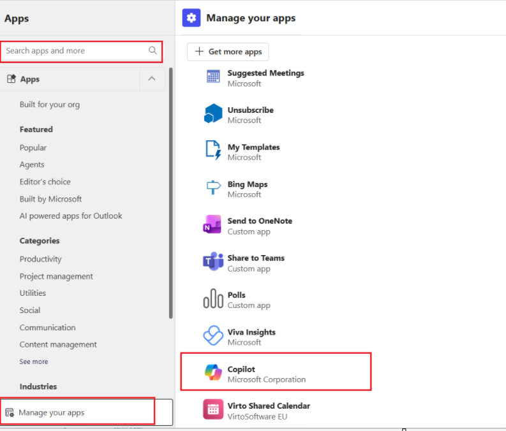Open the Get more apps button
The height and width of the screenshot is (431, 506).
click(228, 52)
